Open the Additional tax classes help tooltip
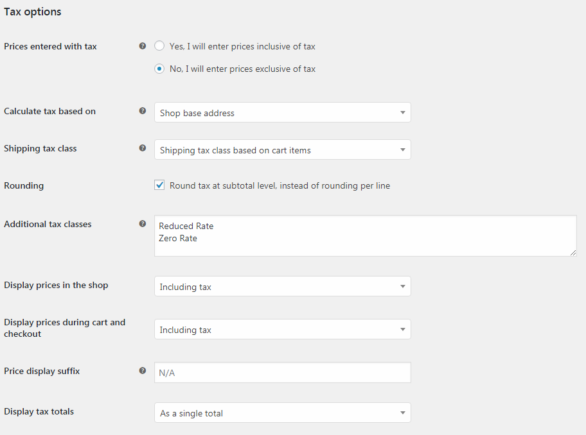 pos(143,223)
